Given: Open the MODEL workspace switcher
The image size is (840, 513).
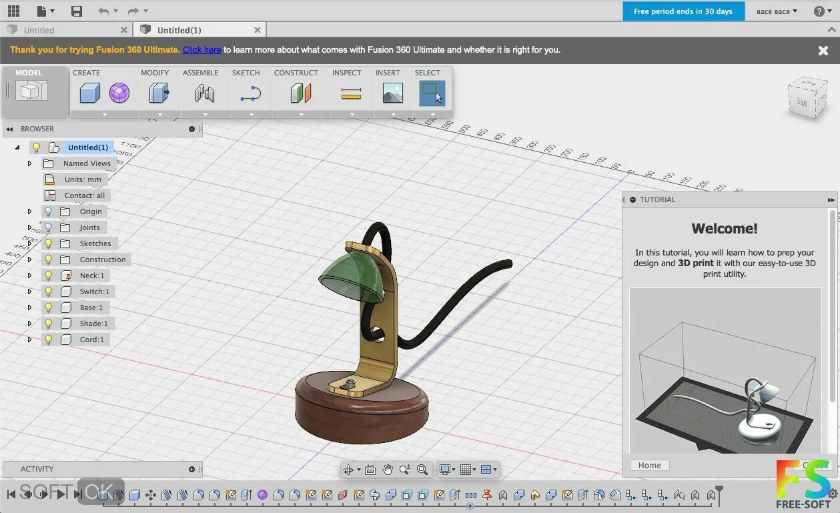Looking at the screenshot, I should (x=35, y=91).
